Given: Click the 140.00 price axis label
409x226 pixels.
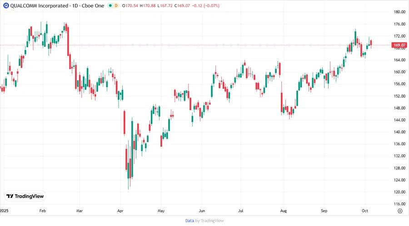Looking at the screenshot, I should coord(399,132).
